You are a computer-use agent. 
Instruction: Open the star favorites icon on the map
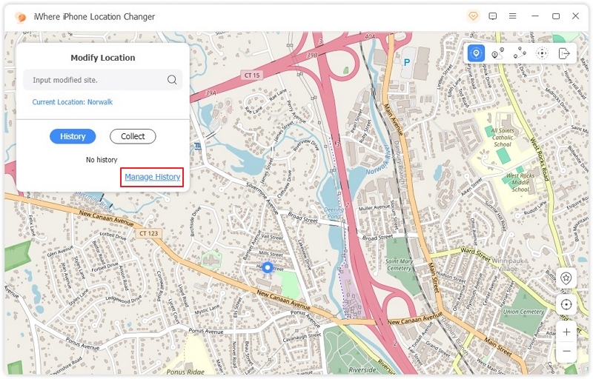pyautogui.click(x=566, y=278)
